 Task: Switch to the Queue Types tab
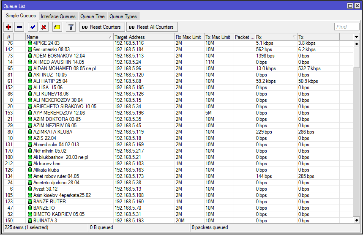123,16
